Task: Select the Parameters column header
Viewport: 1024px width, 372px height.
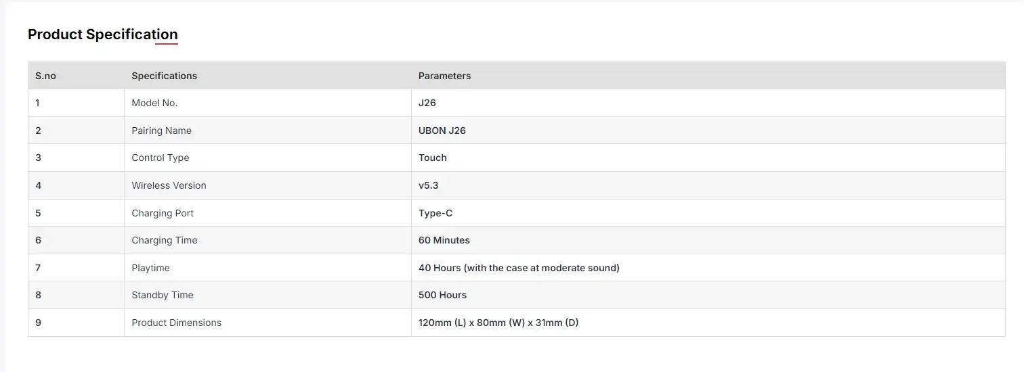Action: [444, 76]
